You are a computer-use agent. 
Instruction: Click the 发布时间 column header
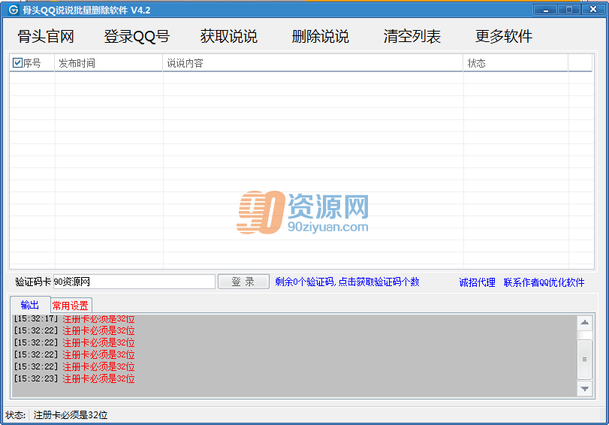108,63
